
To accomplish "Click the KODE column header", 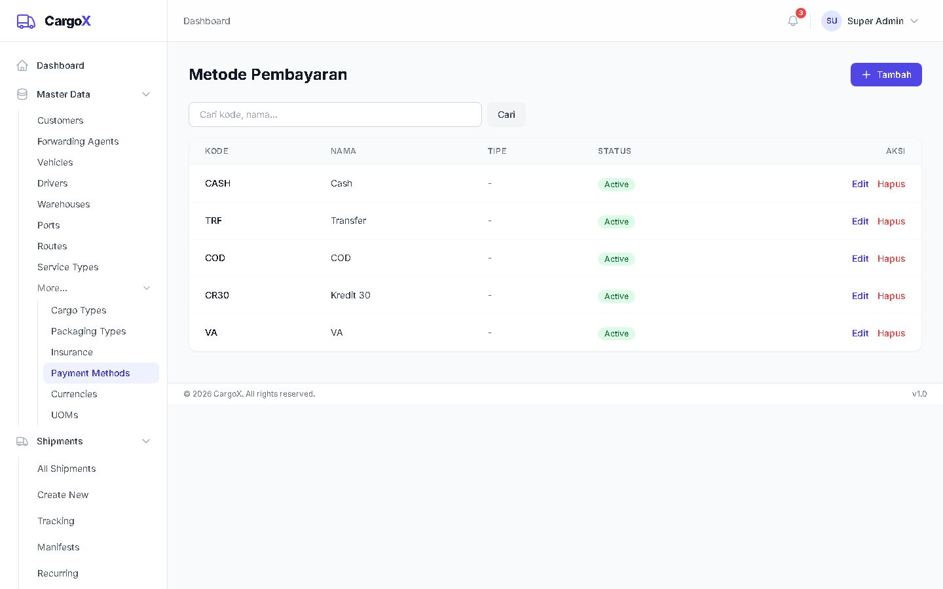I will point(217,151).
